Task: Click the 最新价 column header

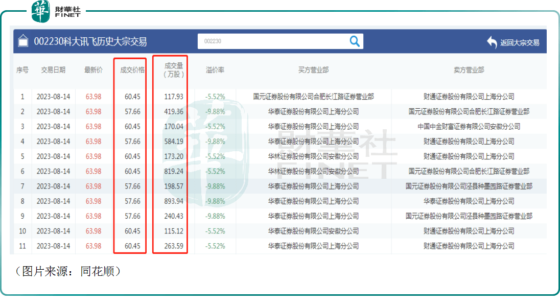Action: (x=93, y=70)
